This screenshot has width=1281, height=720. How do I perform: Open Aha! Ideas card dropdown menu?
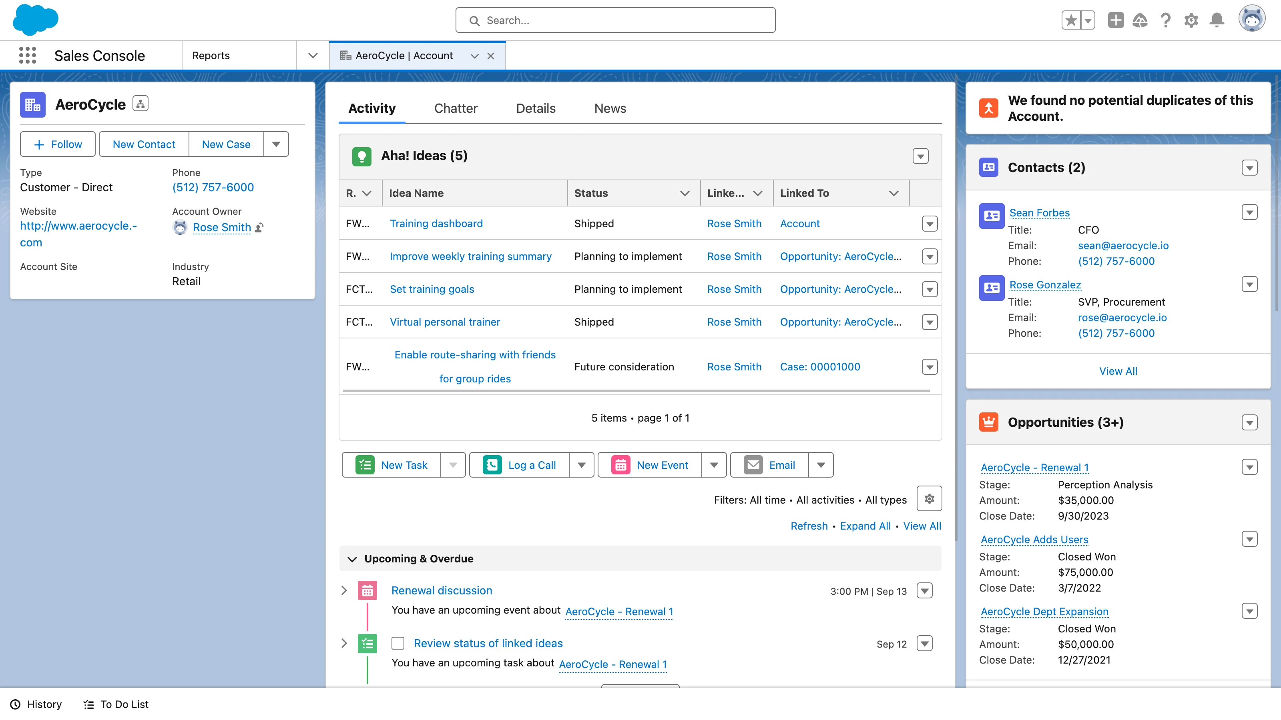(x=920, y=156)
